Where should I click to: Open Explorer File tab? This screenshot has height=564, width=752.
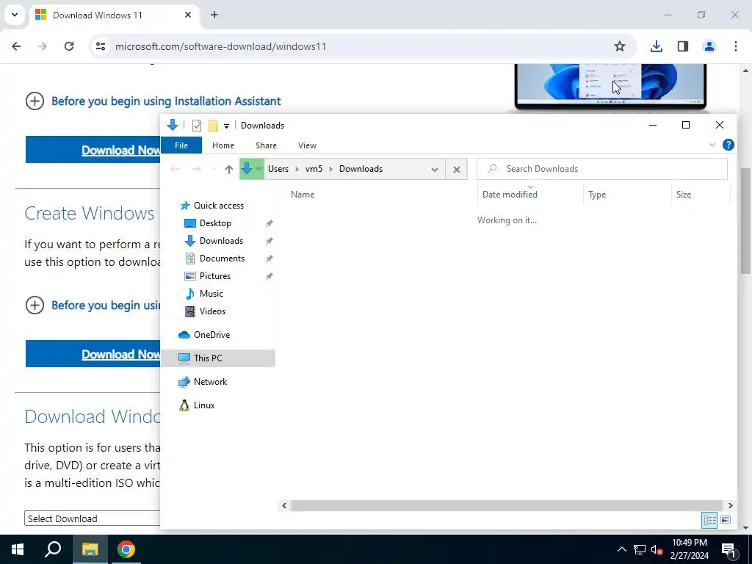coord(181,145)
